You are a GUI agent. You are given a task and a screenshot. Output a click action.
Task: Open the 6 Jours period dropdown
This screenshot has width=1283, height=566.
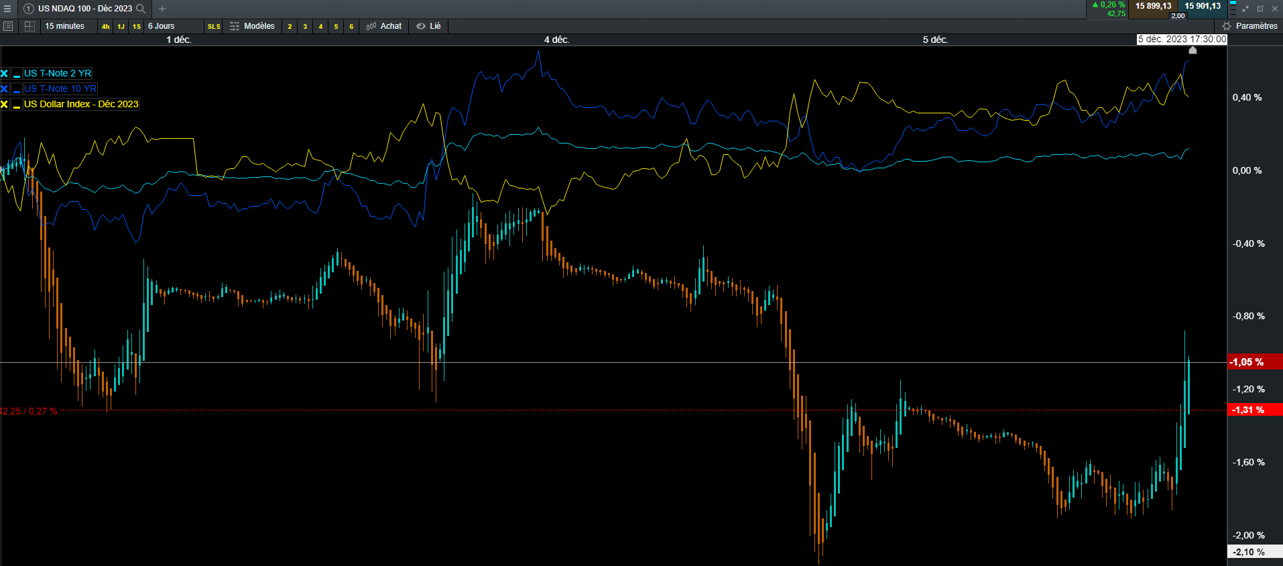point(173,26)
